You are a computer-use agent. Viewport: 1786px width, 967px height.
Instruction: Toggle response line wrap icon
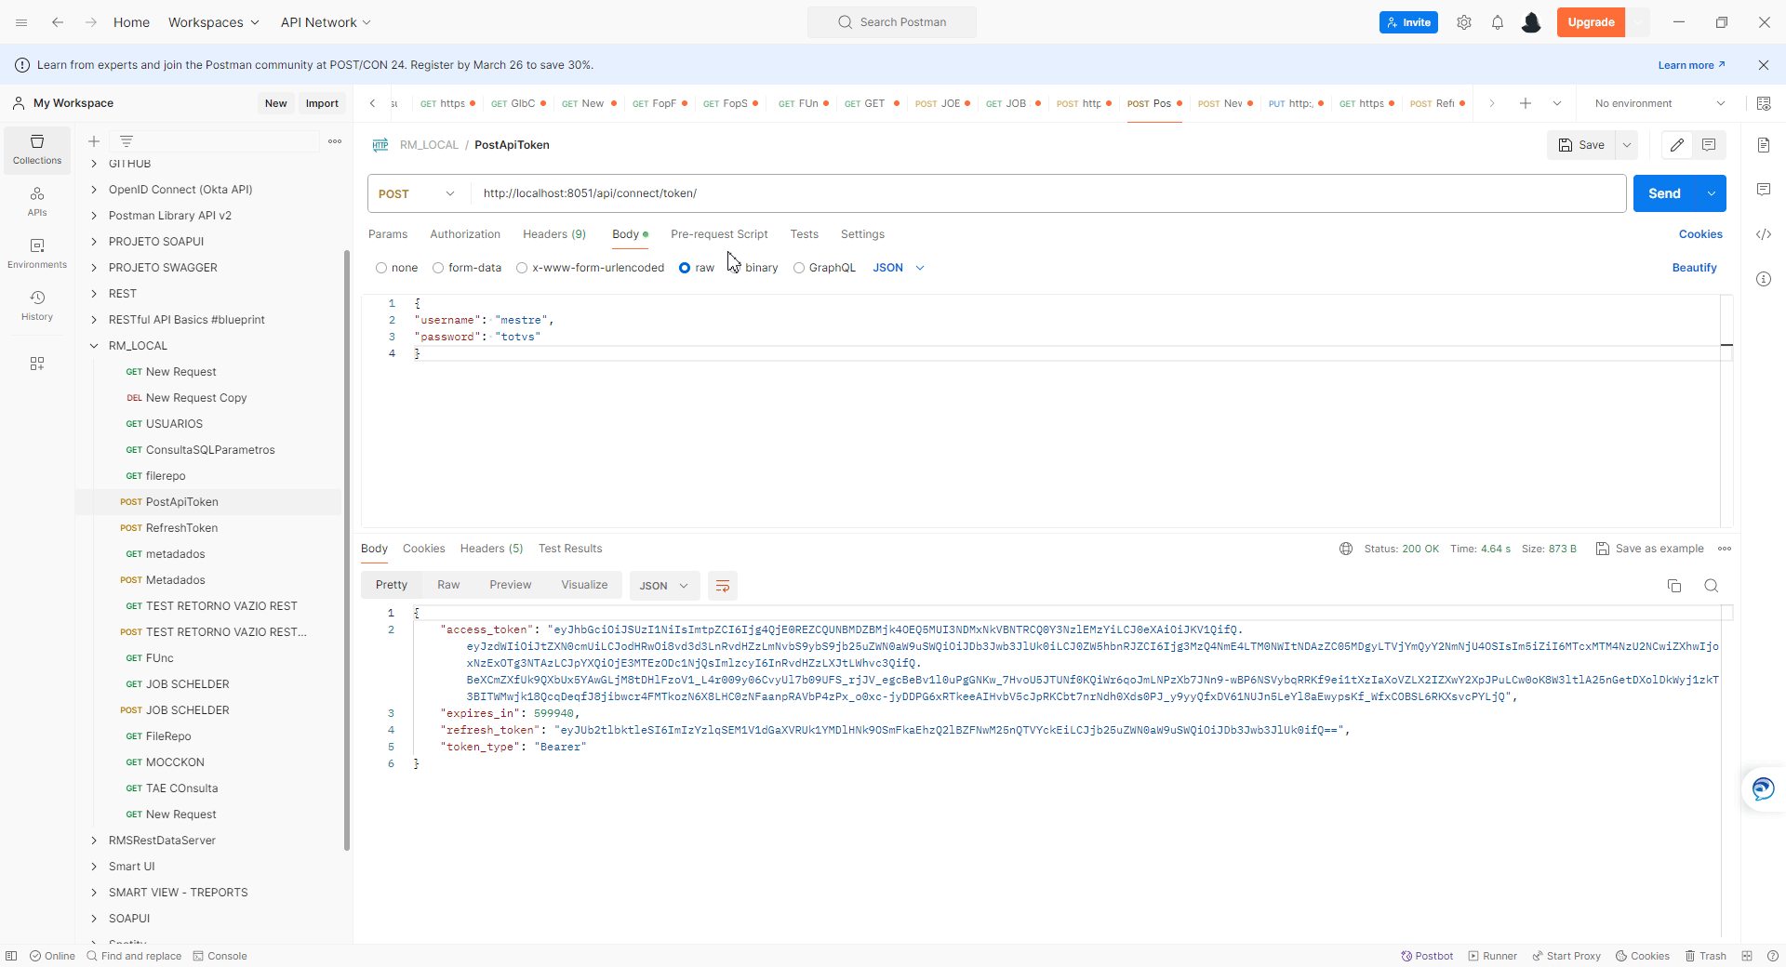point(723,586)
